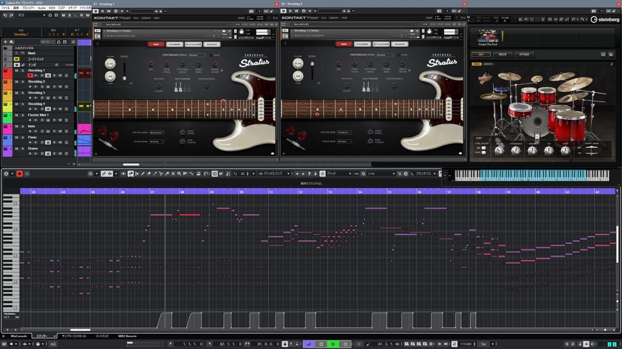Image resolution: width=622 pixels, height=349 pixels.
Task: Toggle record enable on Shreddage 1 track
Action: [x=30, y=75]
